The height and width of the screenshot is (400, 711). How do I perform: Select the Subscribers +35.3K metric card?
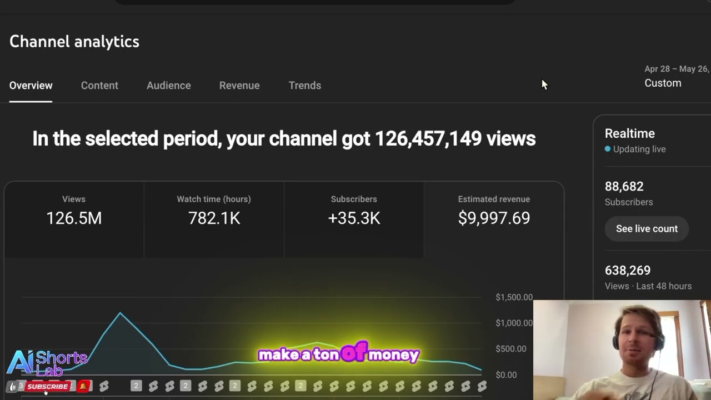tap(354, 219)
